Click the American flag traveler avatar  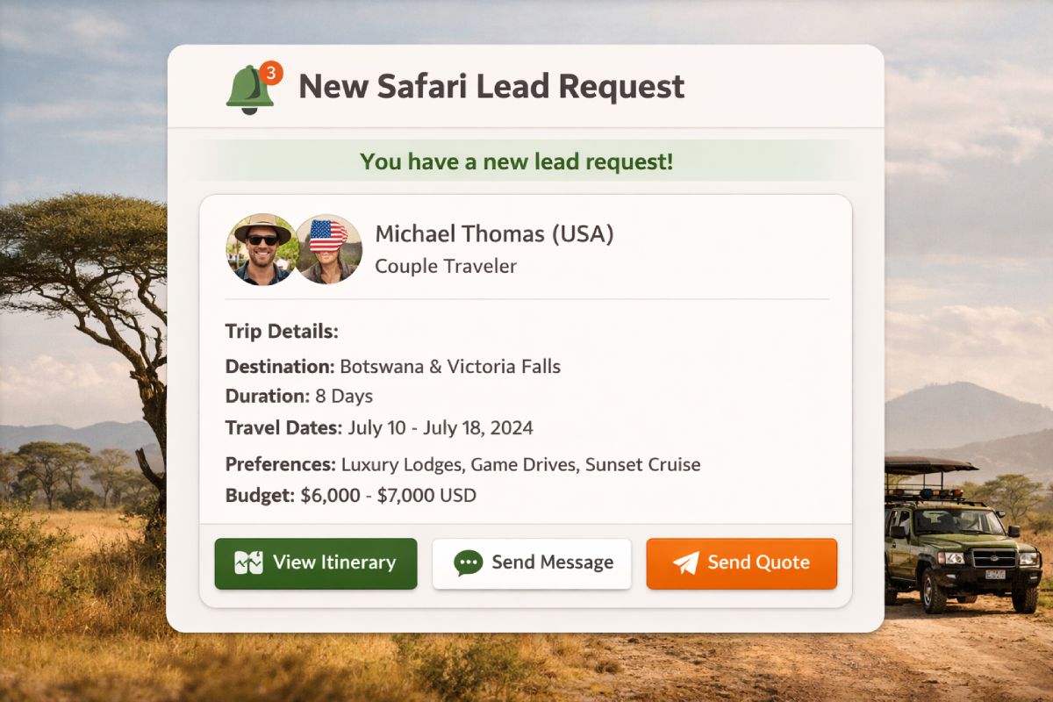329,249
